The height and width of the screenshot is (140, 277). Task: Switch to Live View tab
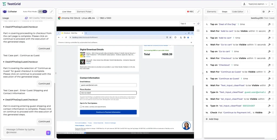pyautogui.click(x=67, y=12)
